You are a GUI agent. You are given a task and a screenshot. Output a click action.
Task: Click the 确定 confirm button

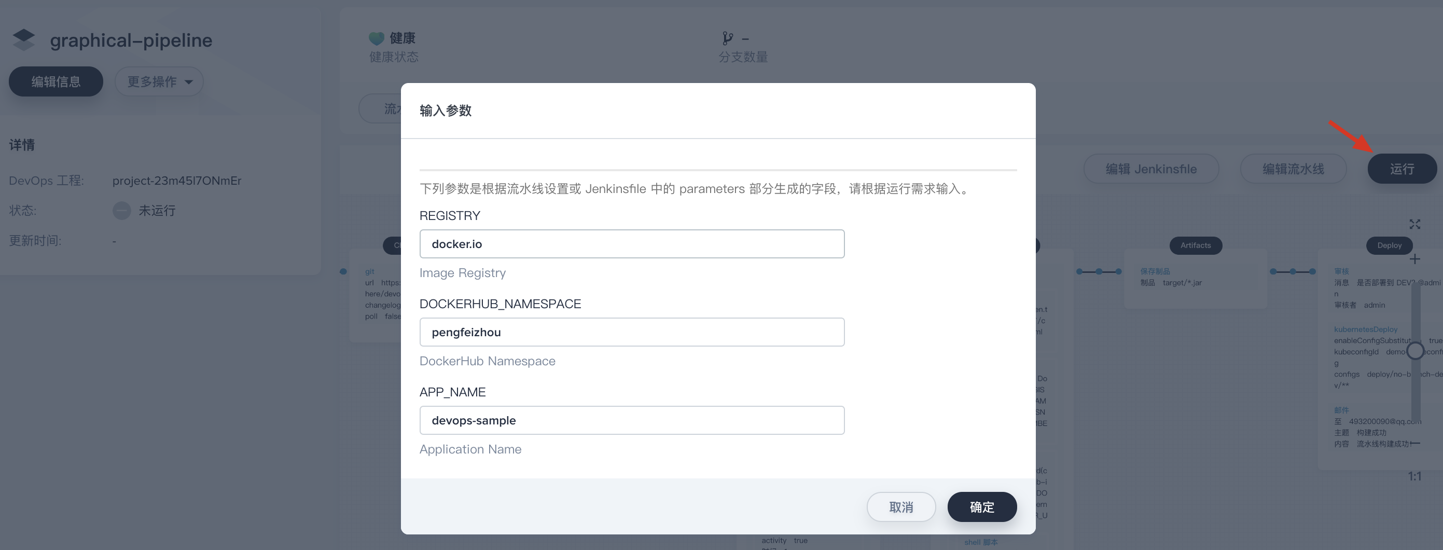click(981, 507)
